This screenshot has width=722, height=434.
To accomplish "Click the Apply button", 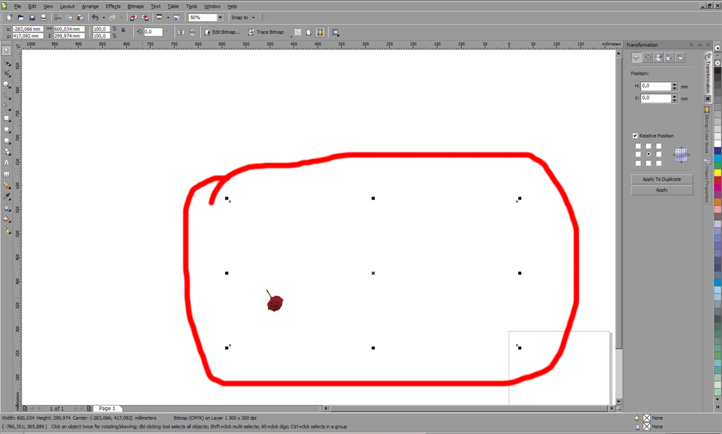I will pos(661,191).
